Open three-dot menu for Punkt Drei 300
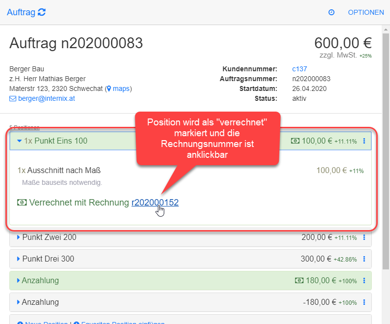The height and width of the screenshot is (324, 390). (364, 259)
